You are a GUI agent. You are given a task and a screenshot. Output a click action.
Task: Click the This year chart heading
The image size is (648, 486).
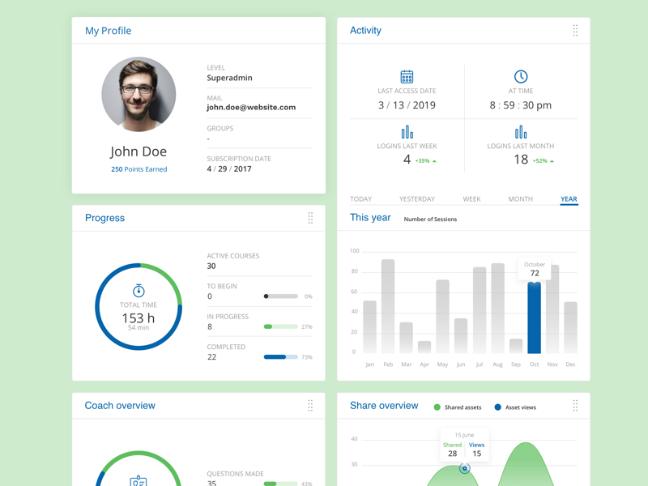pyautogui.click(x=370, y=217)
